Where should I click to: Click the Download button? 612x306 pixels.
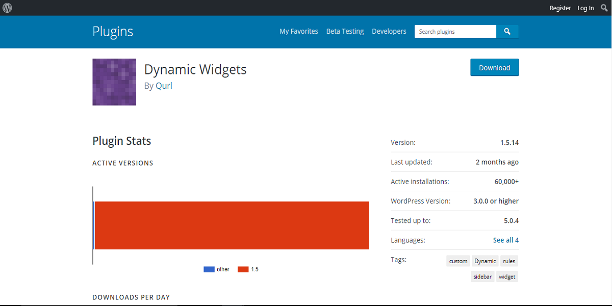point(495,68)
